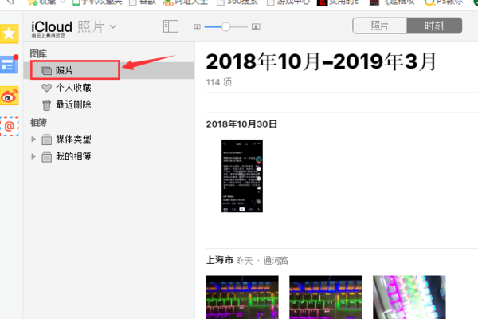Toggle the sidebar panel icon
This screenshot has height=319, width=478.
click(x=170, y=26)
